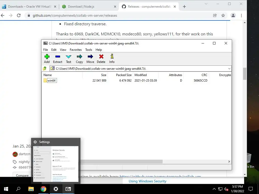Reload the GitHub releases page
This screenshot has width=259, height=194.
coord(19,15)
